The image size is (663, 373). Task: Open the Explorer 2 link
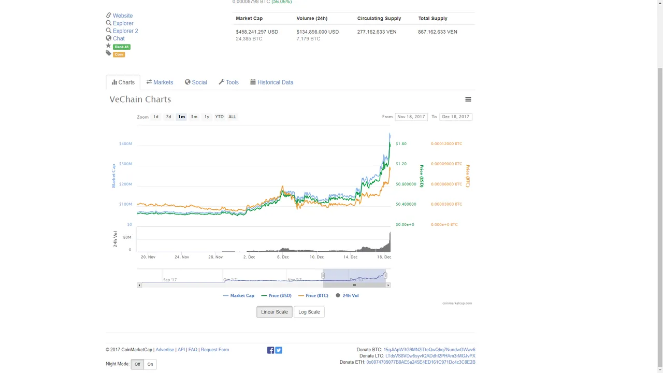(x=125, y=31)
